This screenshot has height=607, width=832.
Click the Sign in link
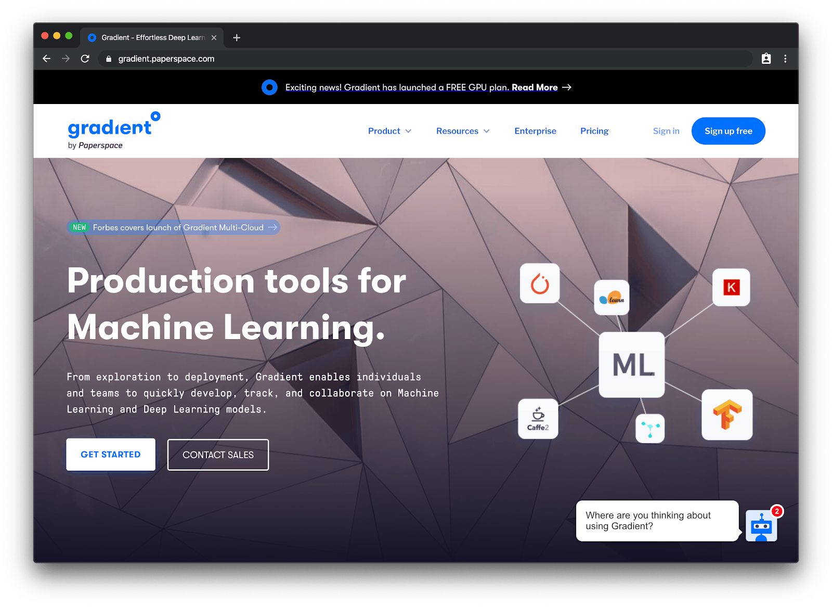(x=666, y=131)
